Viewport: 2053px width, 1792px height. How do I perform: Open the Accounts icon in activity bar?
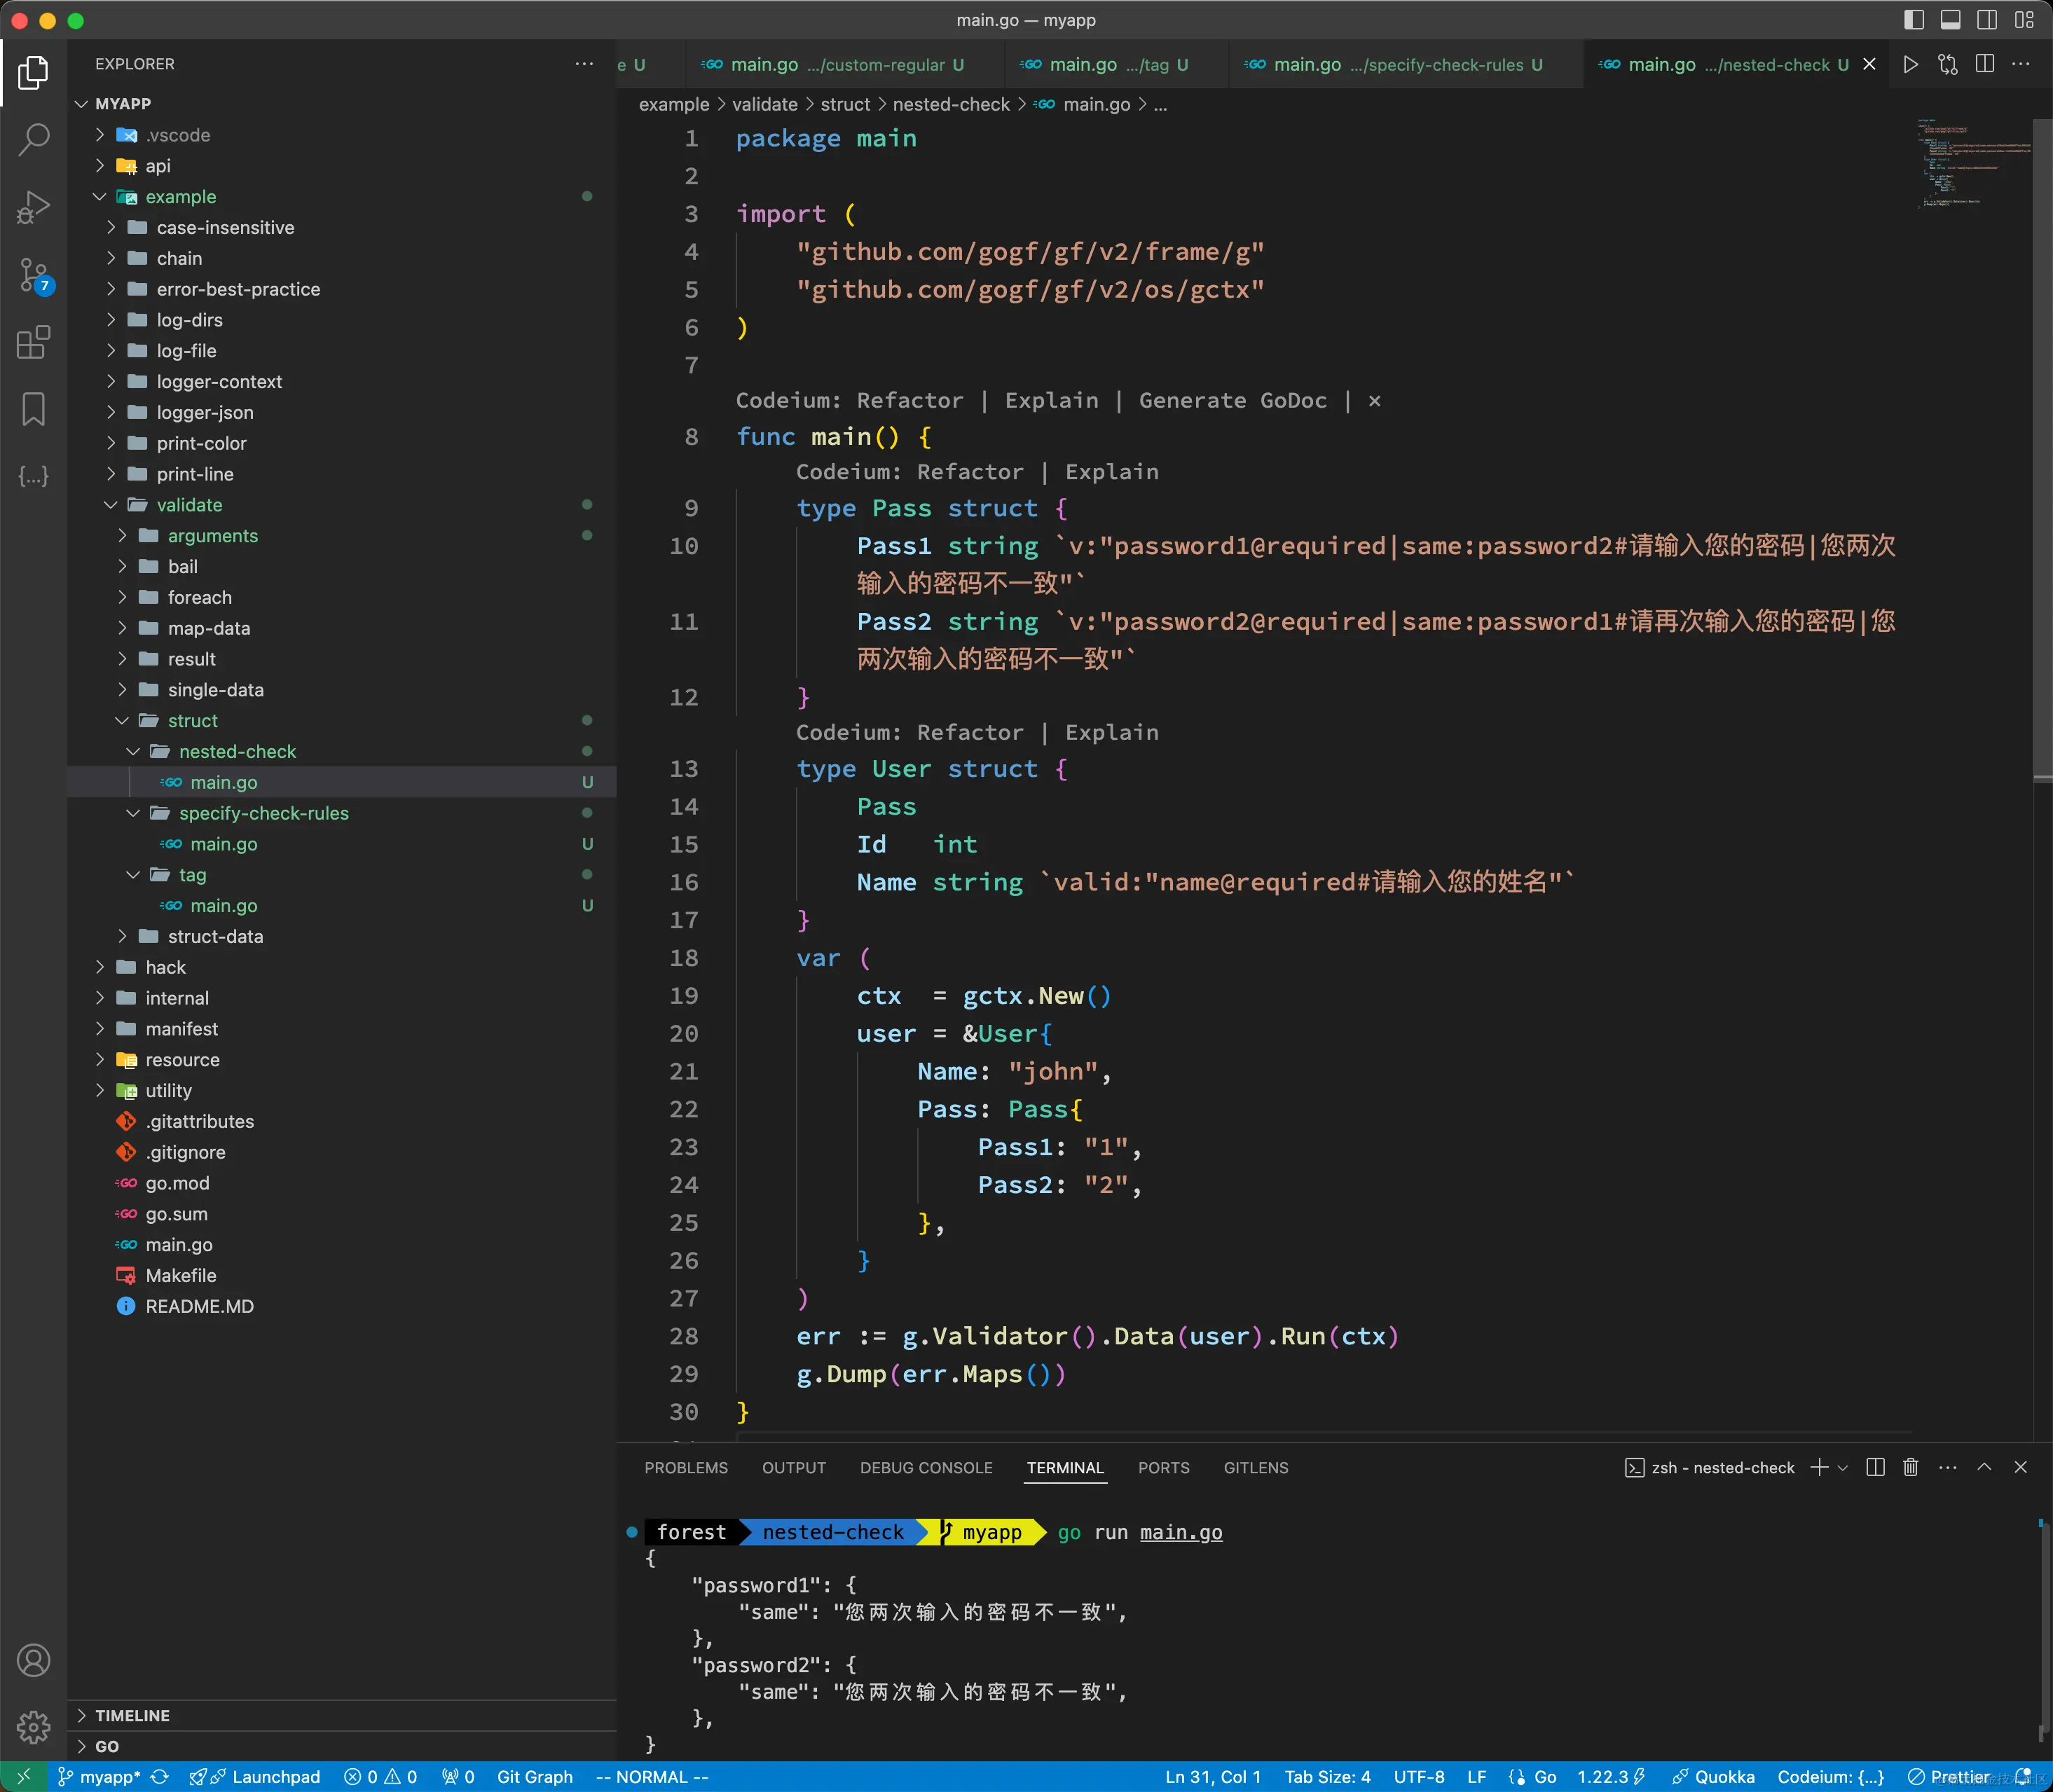click(33, 1660)
